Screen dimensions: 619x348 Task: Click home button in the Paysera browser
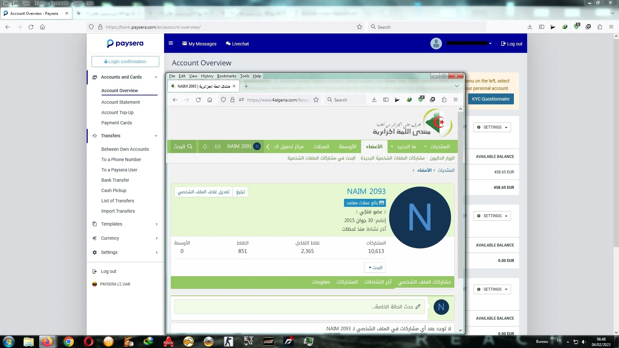pyautogui.click(x=42, y=27)
